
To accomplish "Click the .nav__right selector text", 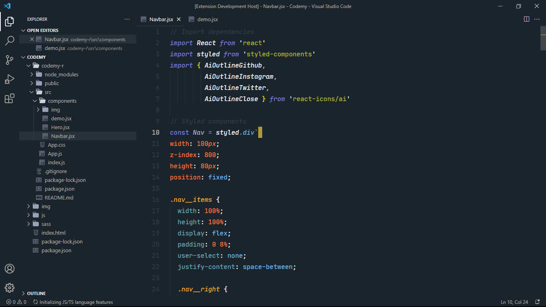I will tap(199, 289).
